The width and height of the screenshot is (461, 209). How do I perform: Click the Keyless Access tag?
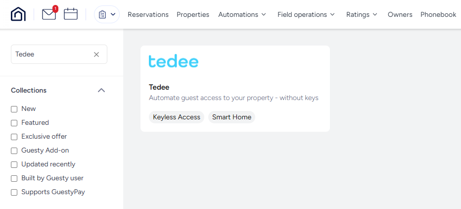coord(177,117)
